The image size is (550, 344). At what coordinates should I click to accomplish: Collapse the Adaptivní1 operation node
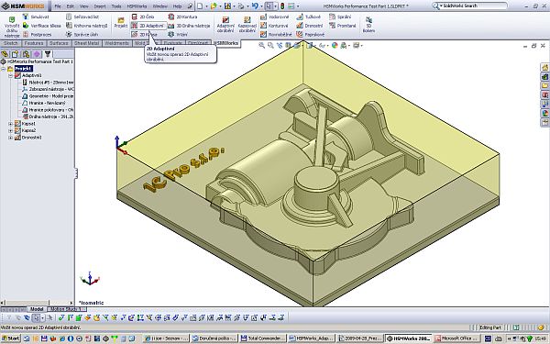(x=10, y=75)
